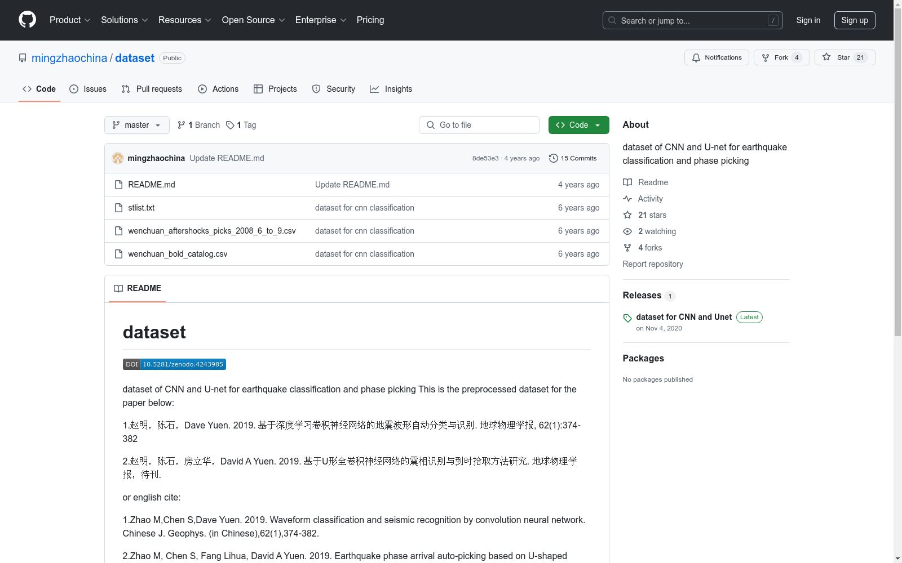The height and width of the screenshot is (563, 902).
Task: Open the 15 Commits history link
Action: (x=573, y=158)
